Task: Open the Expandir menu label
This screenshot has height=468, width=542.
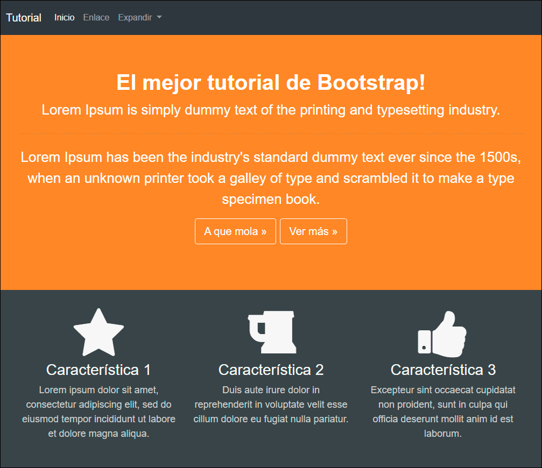Action: coord(135,18)
